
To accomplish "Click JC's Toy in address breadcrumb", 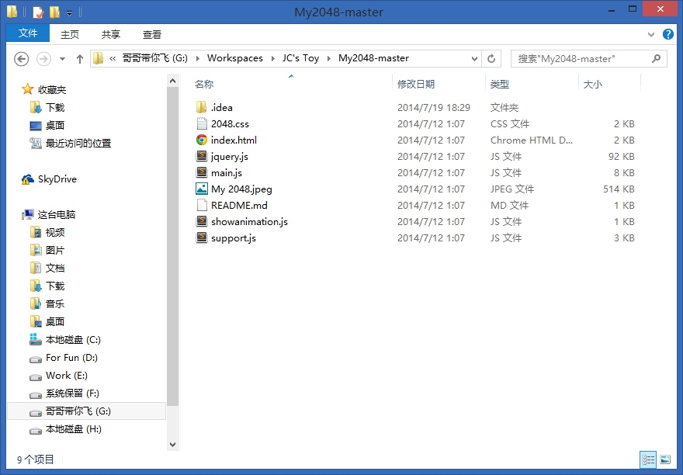I will (300, 58).
